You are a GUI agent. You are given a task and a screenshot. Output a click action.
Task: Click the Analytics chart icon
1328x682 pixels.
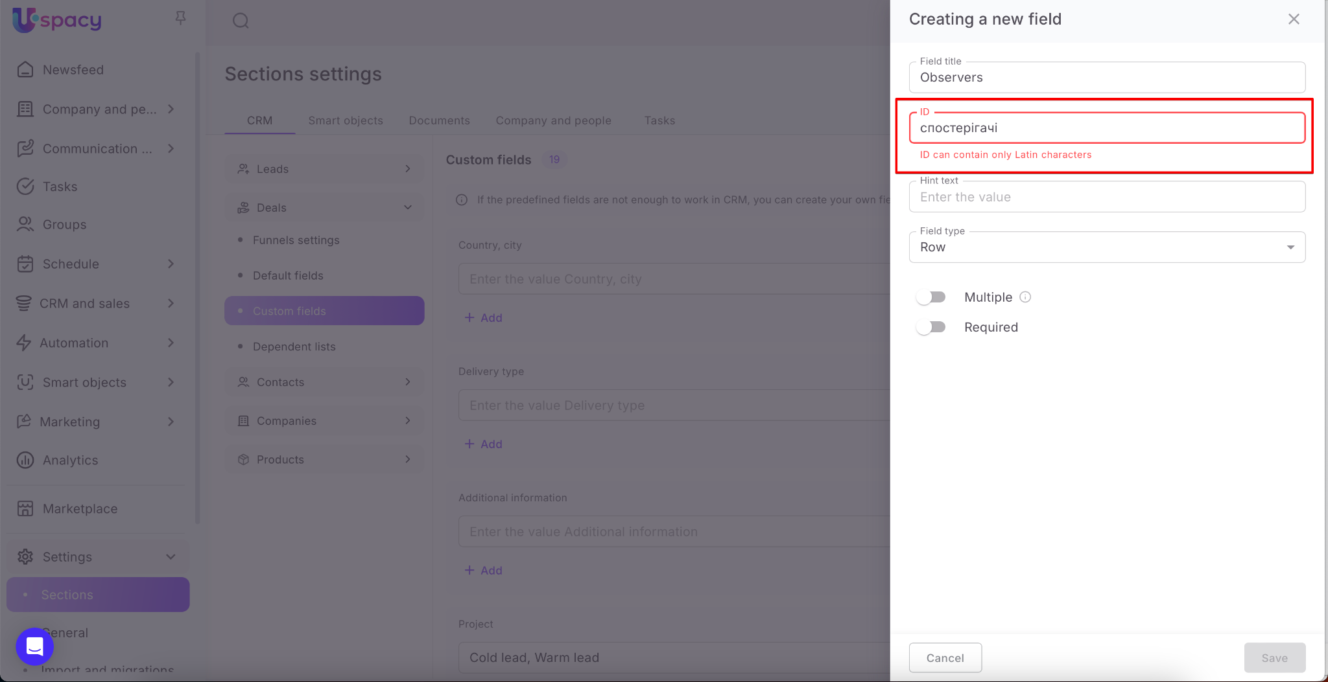[x=25, y=460]
